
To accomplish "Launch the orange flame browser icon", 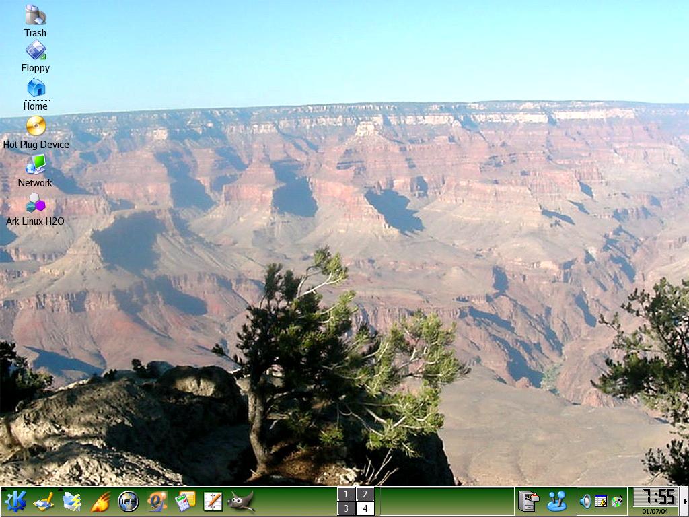I will pyautogui.click(x=101, y=502).
